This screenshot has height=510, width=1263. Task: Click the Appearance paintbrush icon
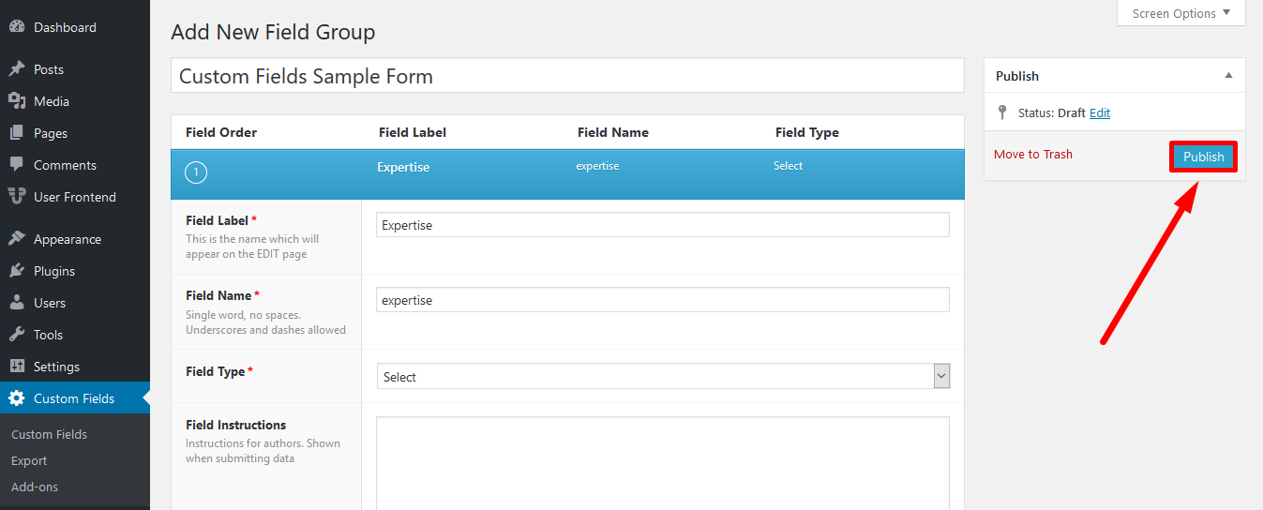pyautogui.click(x=17, y=239)
